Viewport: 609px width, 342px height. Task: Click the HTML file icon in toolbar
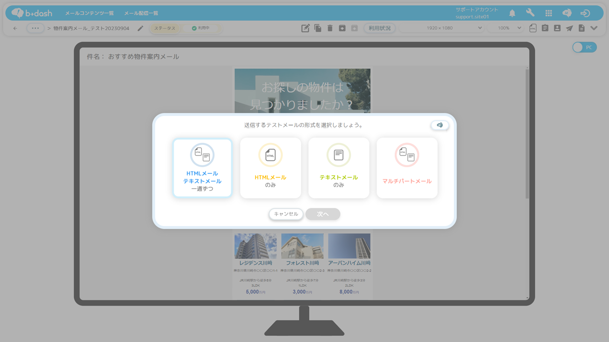tap(533, 28)
